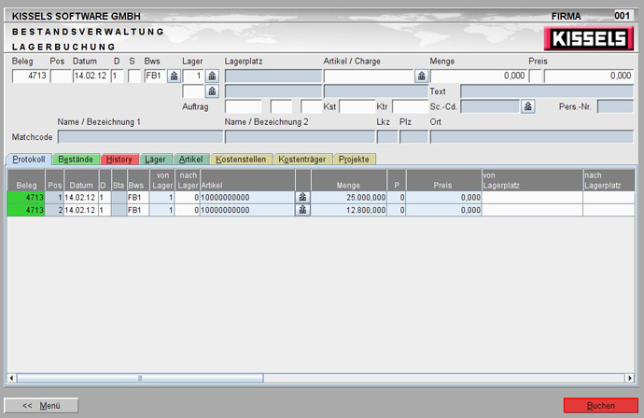Click into Beleg field showing 4713
This screenshot has height=418, width=644.
pyautogui.click(x=30, y=76)
